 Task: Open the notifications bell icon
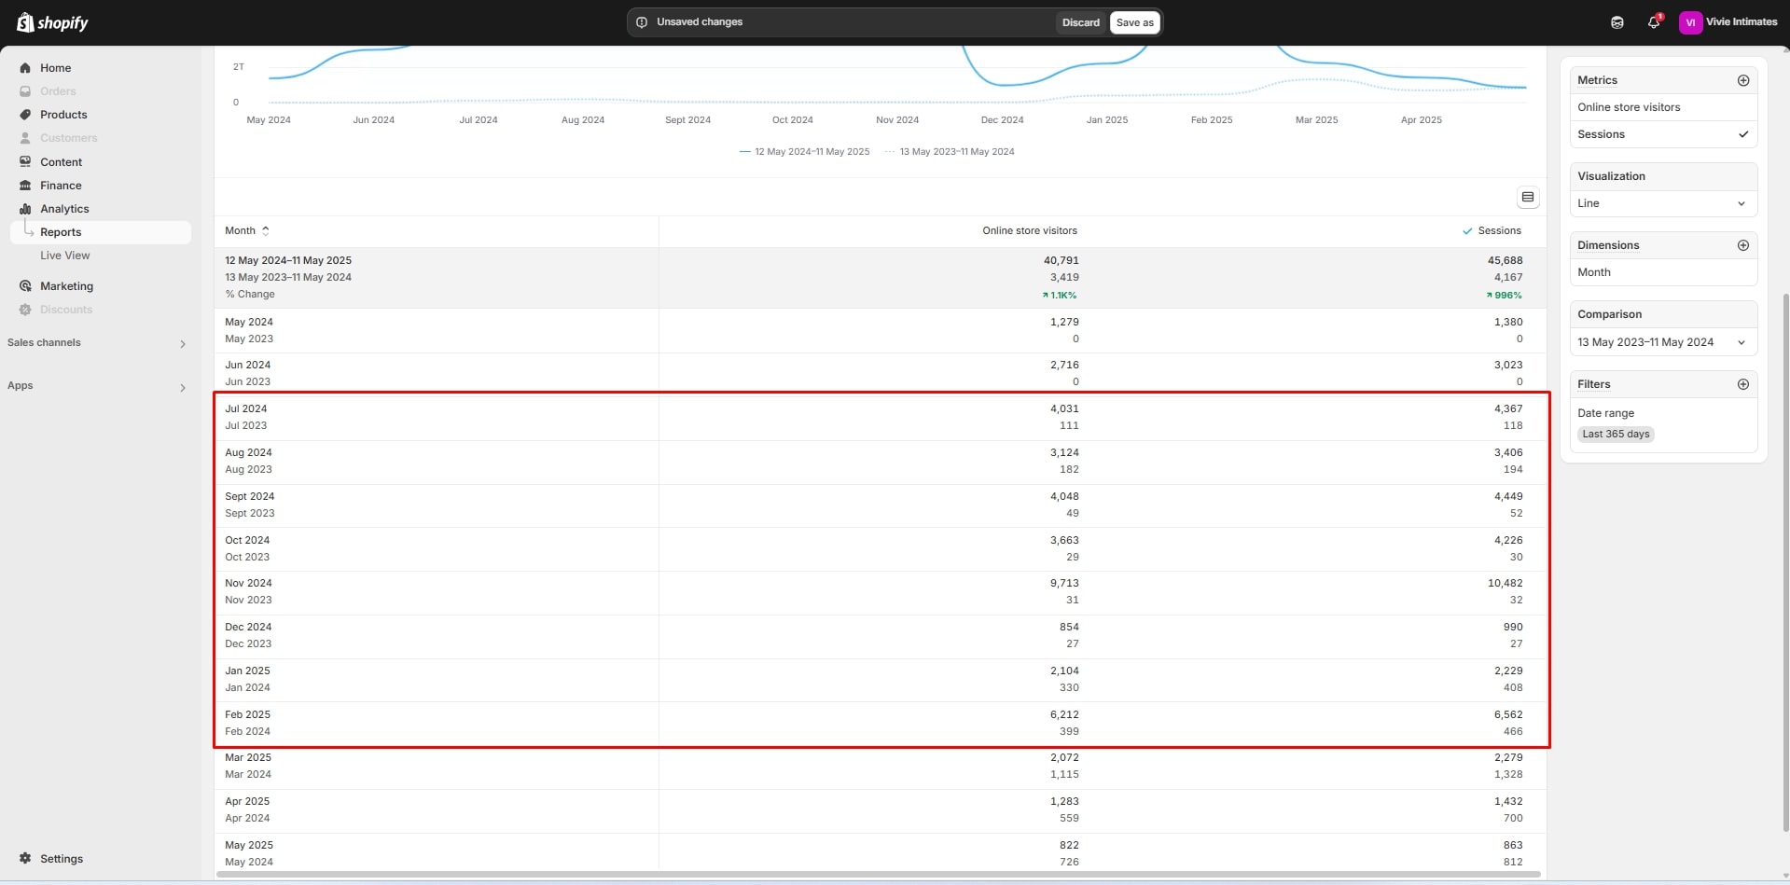pos(1653,22)
